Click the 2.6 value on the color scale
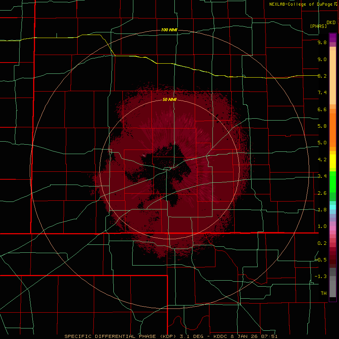 [322, 193]
